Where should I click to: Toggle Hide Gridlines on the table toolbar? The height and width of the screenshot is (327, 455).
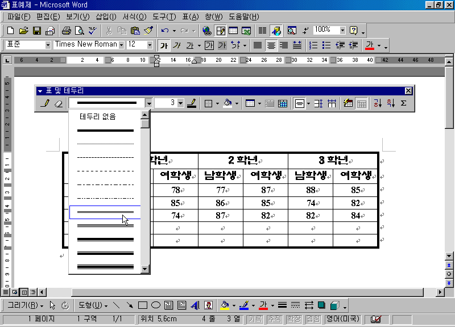click(x=361, y=103)
